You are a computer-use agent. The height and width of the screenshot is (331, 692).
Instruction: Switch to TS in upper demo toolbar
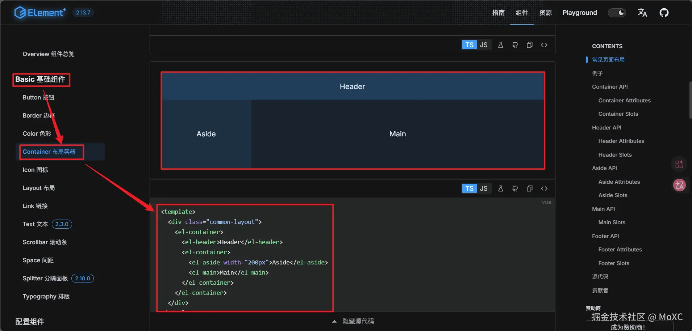click(469, 45)
